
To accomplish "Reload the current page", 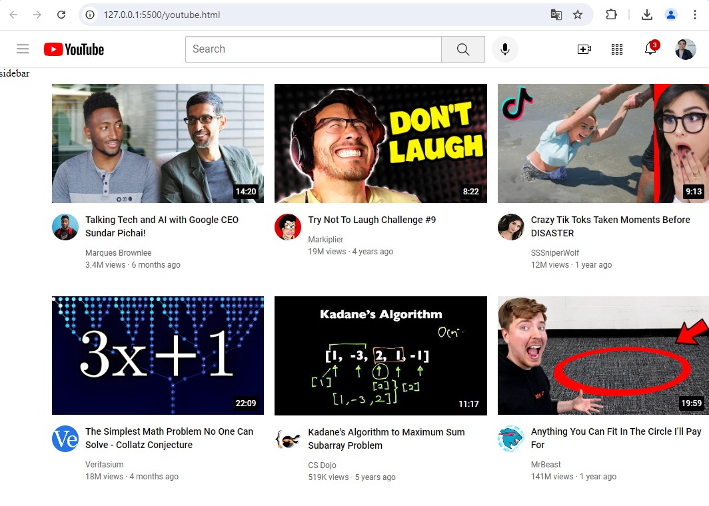I will point(61,15).
